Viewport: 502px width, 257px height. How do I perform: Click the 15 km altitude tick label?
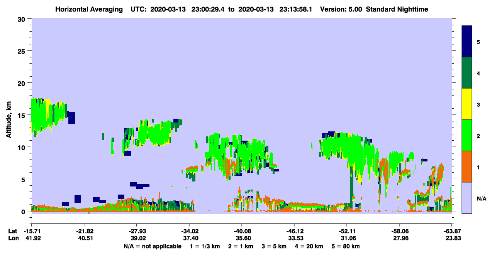tap(22, 115)
